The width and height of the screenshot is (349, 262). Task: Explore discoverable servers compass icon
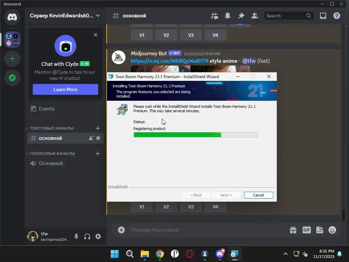12,78
